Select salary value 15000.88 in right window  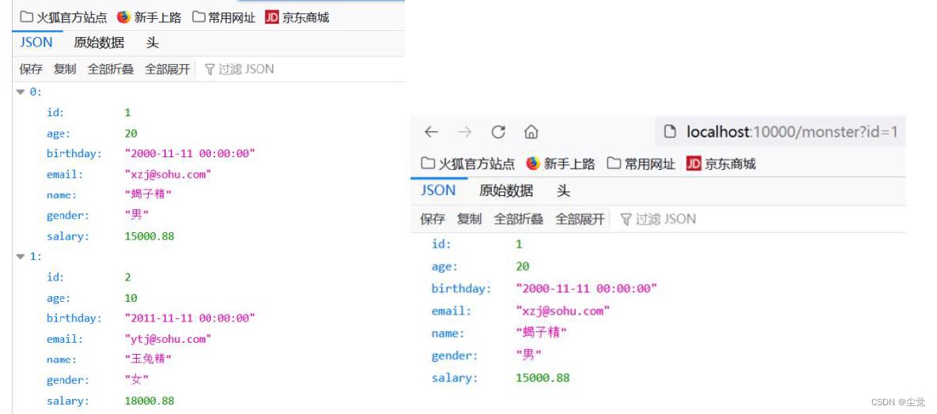542,378
